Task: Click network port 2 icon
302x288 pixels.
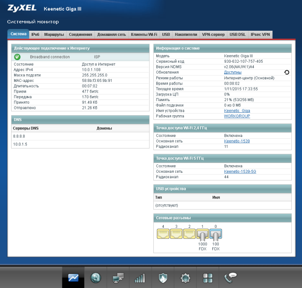Action: pyautogui.click(x=189, y=233)
